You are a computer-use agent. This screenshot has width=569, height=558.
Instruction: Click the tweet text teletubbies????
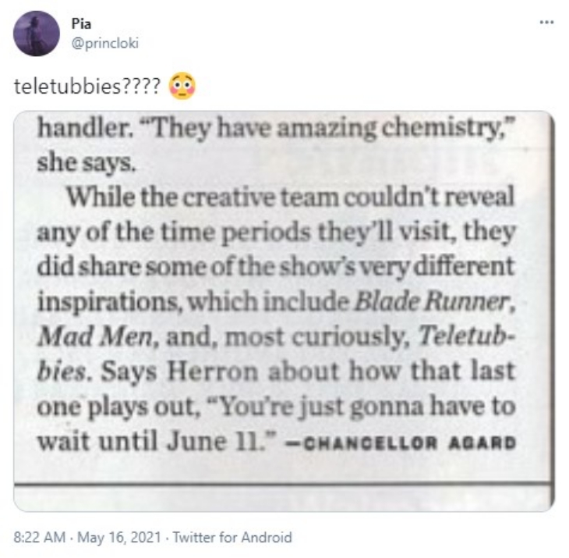[x=87, y=87]
